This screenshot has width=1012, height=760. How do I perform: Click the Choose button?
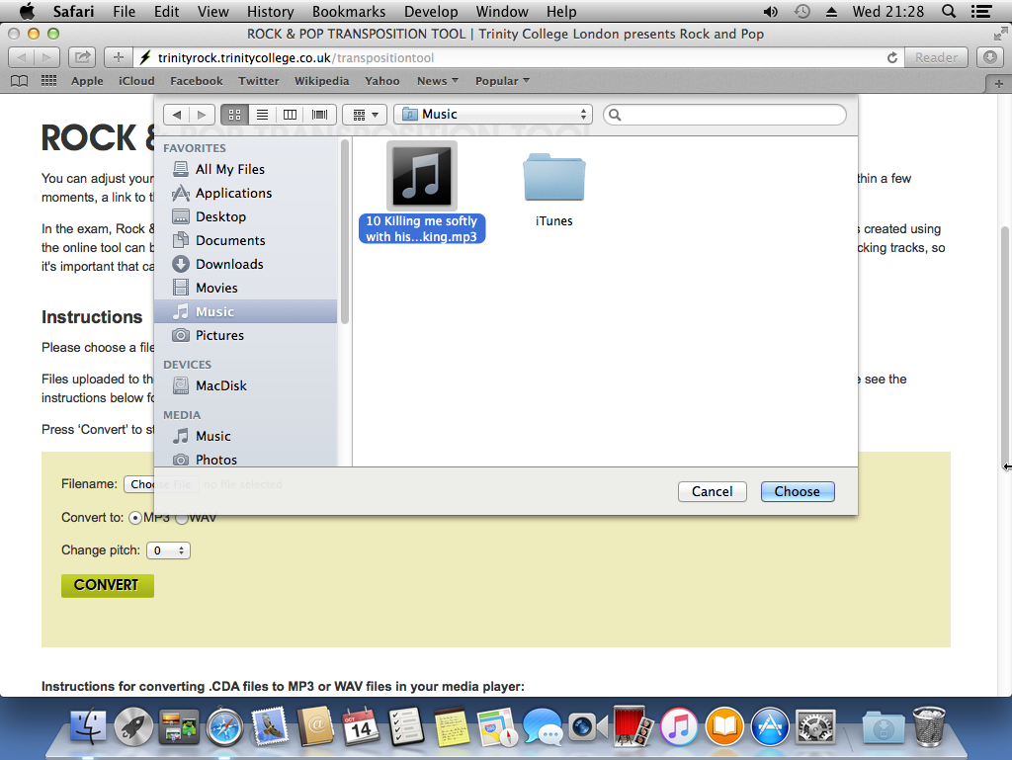(x=798, y=491)
